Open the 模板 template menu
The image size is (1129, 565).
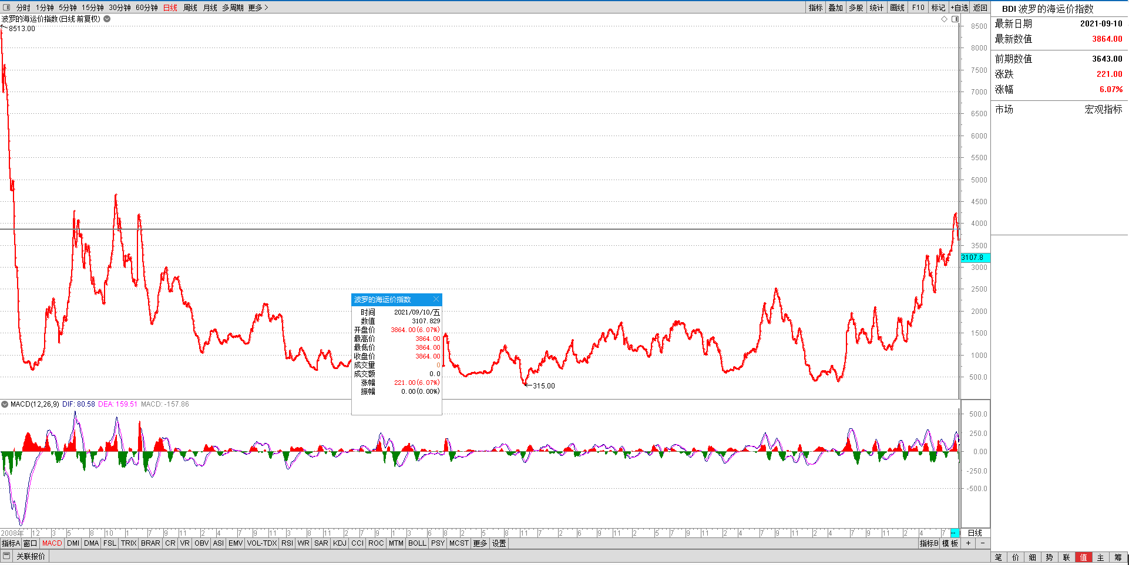pyautogui.click(x=950, y=543)
